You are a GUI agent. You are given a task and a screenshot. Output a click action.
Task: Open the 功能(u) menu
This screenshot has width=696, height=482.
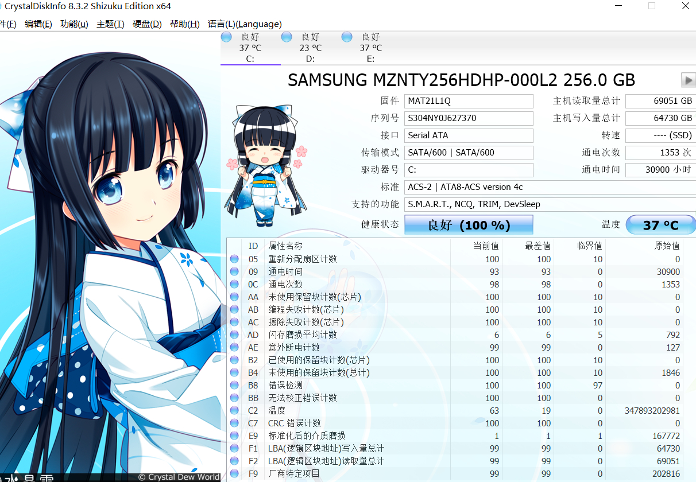[x=74, y=24]
